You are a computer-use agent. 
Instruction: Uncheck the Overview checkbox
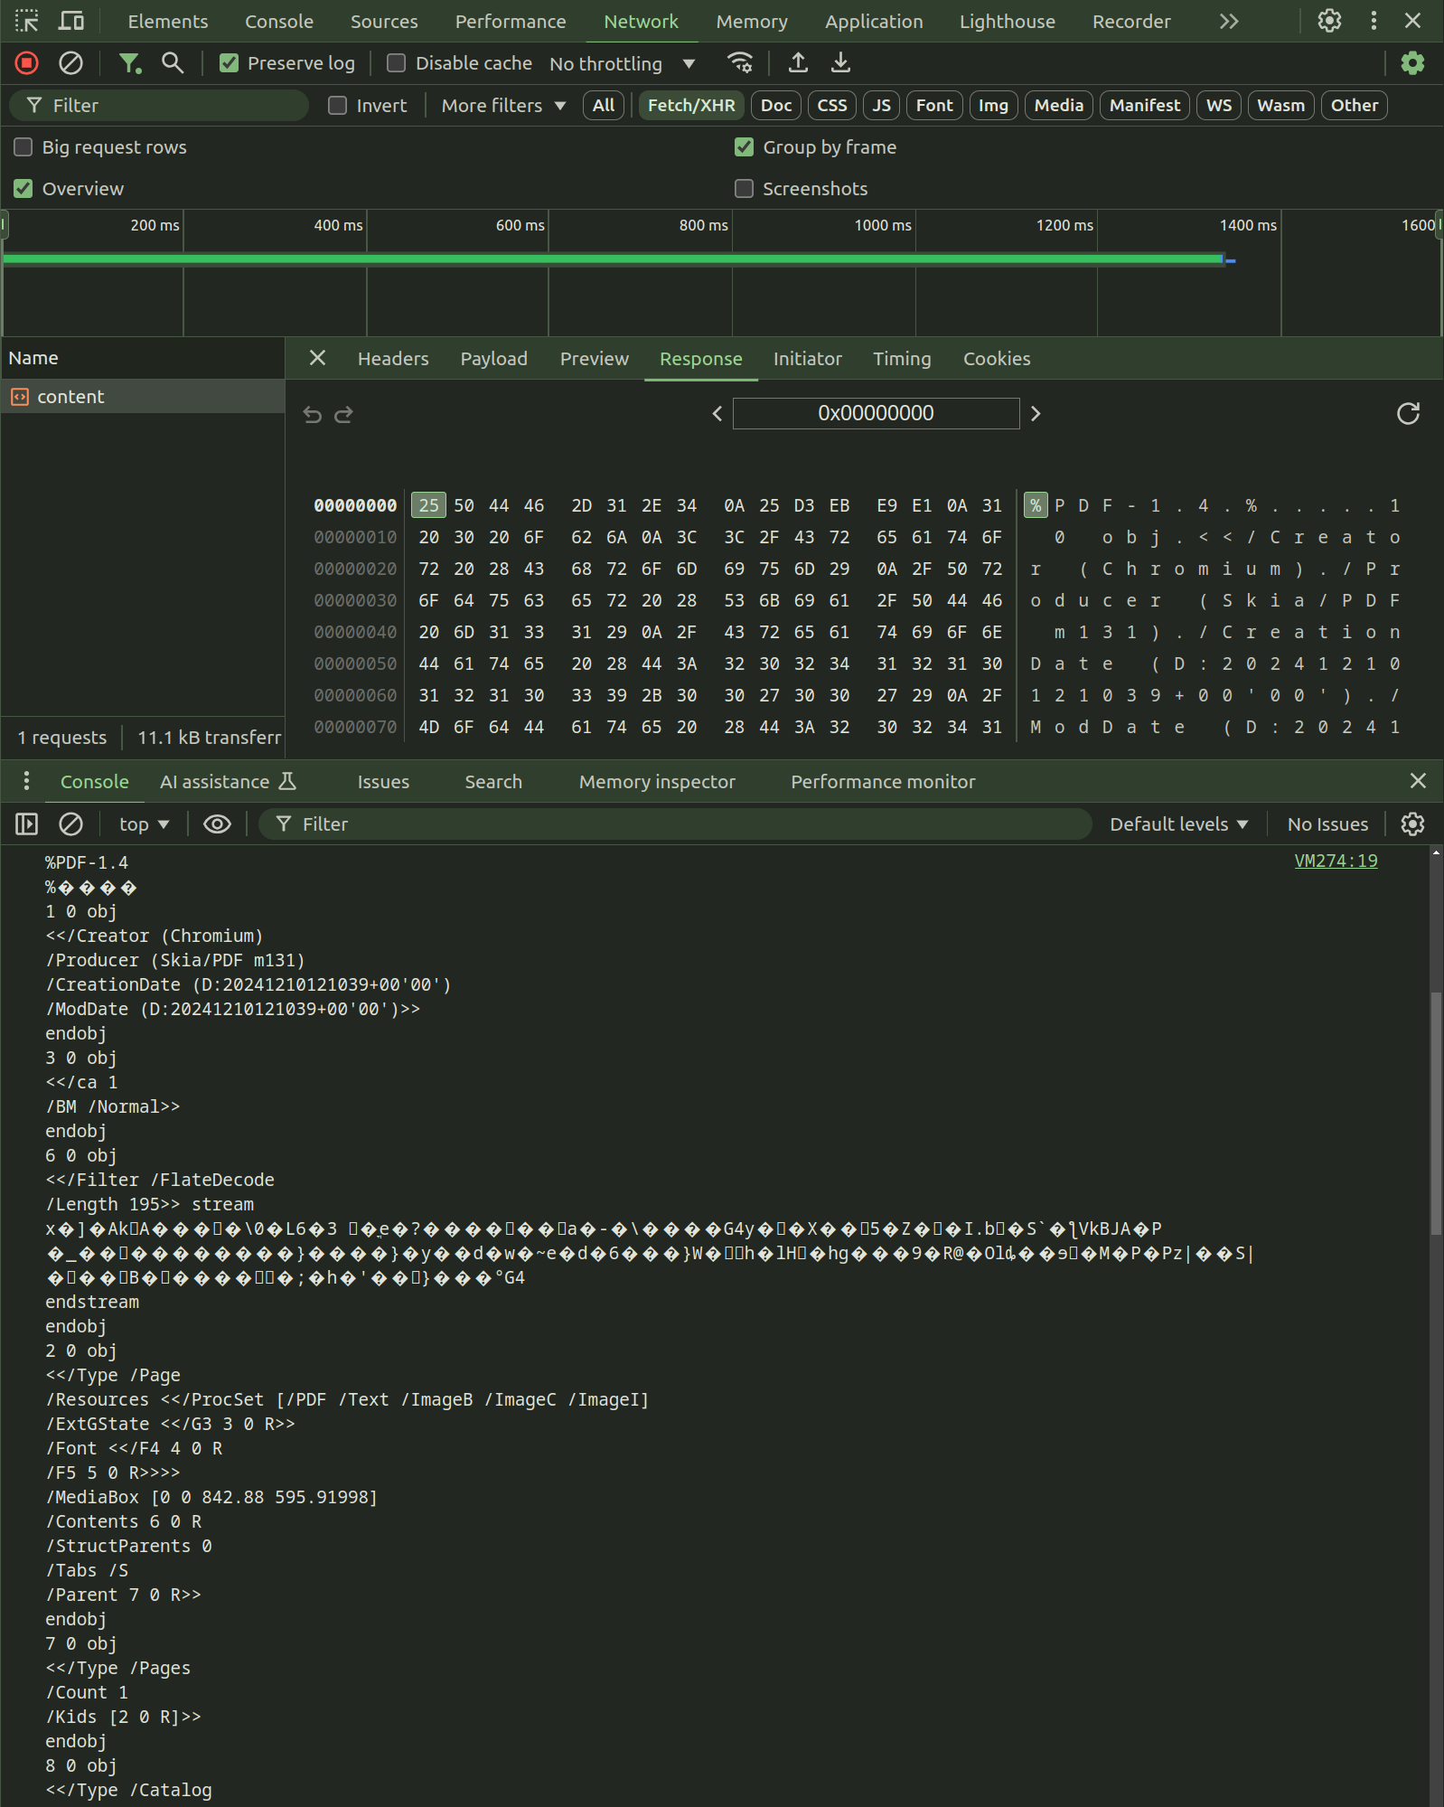tap(23, 189)
